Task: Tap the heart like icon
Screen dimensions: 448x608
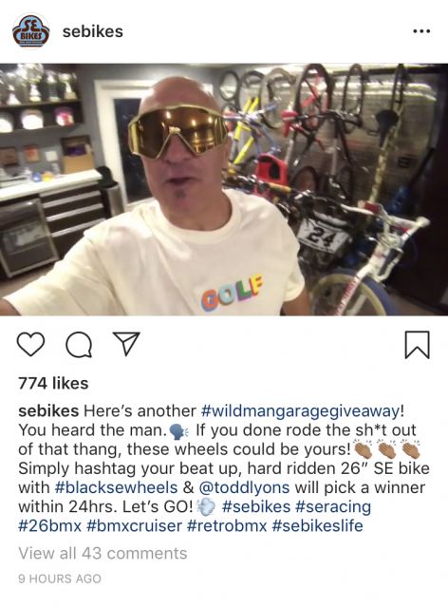Action: click(31, 344)
